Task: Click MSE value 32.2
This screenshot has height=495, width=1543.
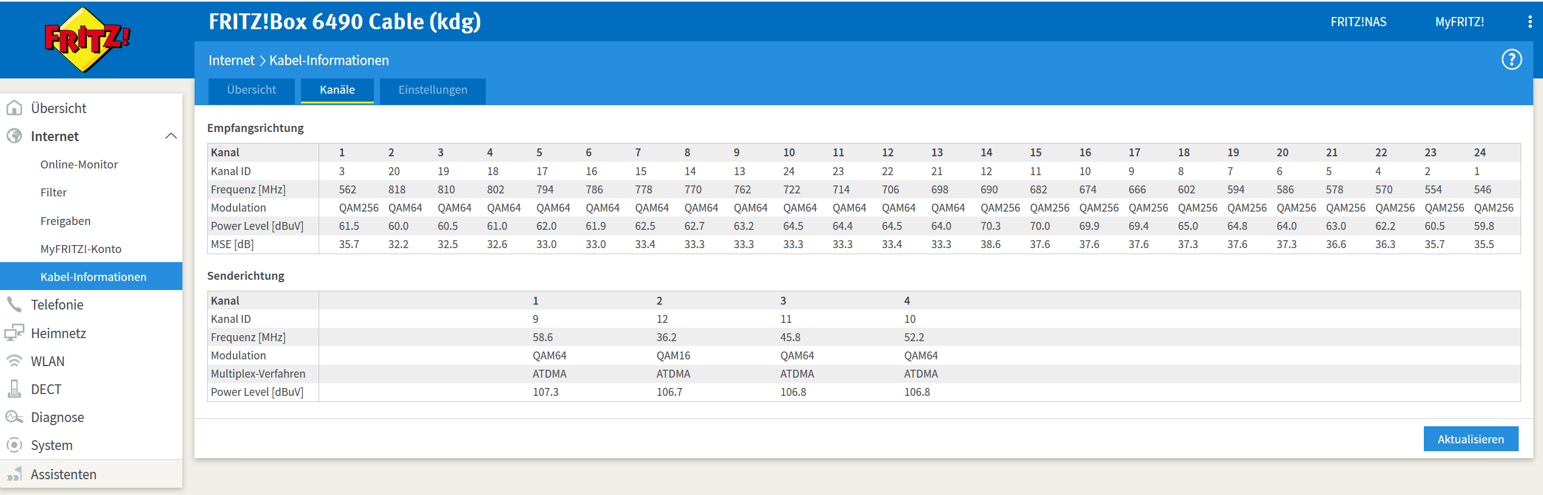Action: point(398,244)
